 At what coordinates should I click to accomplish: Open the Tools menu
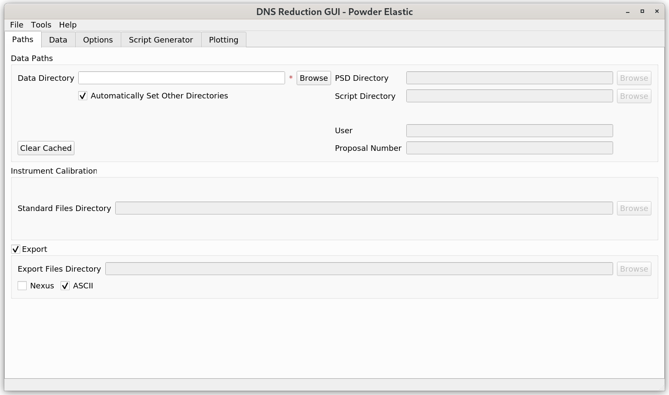coord(41,25)
